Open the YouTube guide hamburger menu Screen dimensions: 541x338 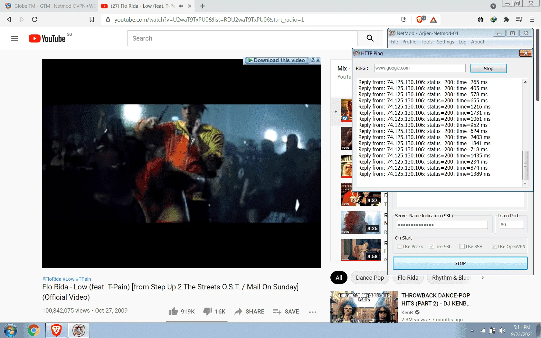click(x=14, y=38)
